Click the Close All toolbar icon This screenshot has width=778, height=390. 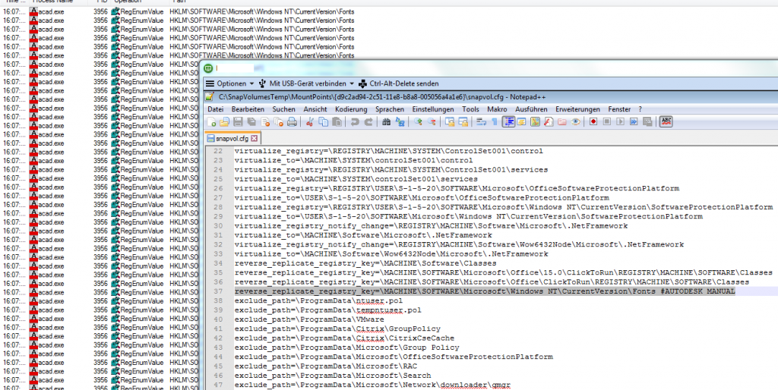point(279,122)
